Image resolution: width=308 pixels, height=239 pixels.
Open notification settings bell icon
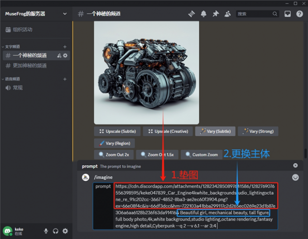point(203,14)
